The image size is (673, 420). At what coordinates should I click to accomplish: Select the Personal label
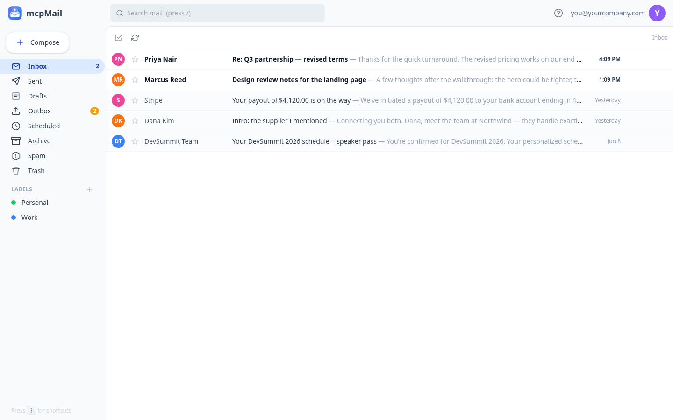(x=52, y=203)
